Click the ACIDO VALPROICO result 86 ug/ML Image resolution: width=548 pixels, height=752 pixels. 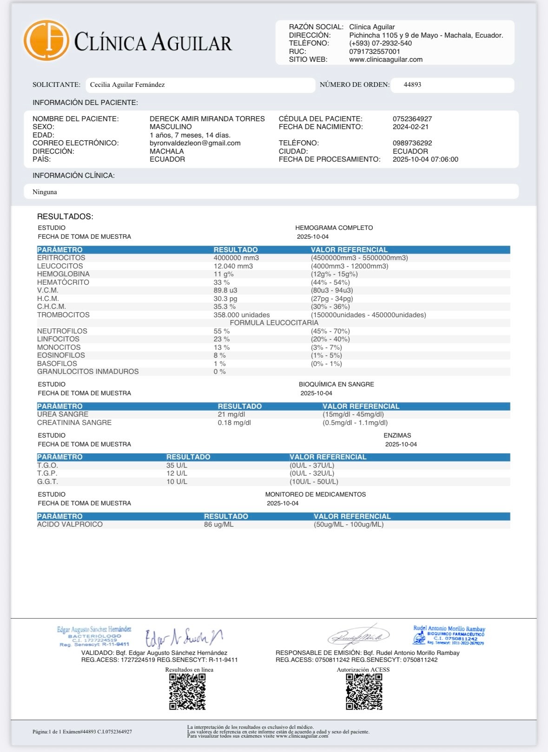[x=218, y=524]
